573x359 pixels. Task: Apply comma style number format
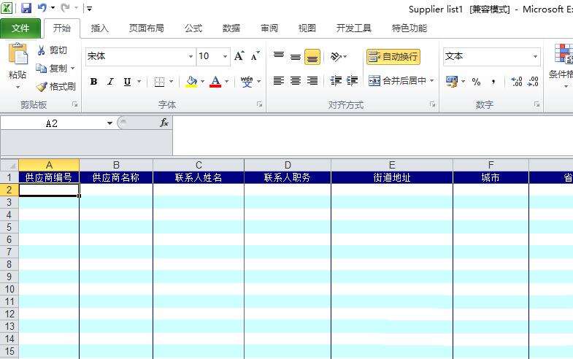click(493, 82)
